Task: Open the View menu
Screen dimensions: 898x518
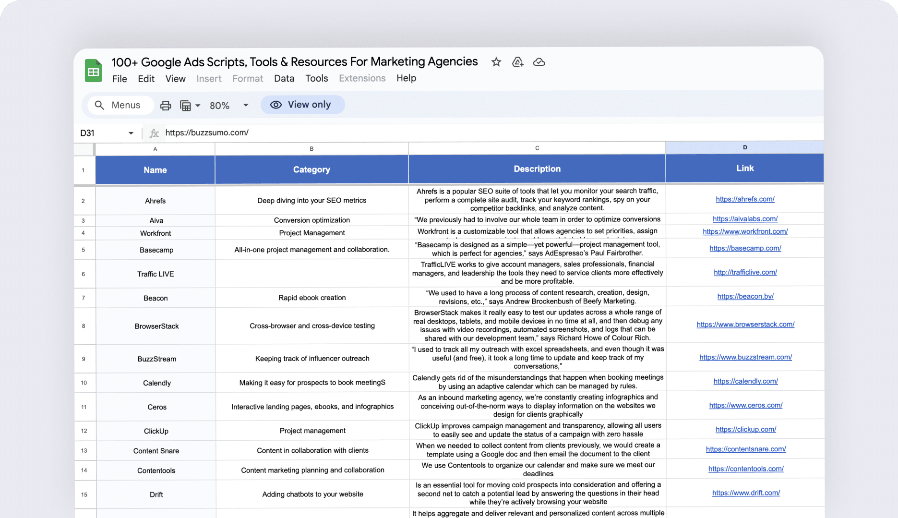Action: 176,79
